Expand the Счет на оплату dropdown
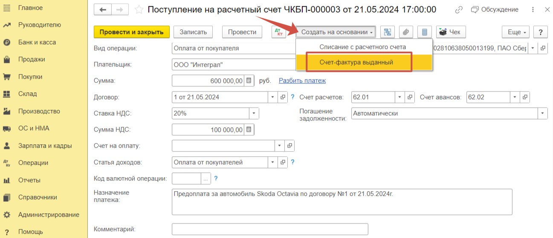This screenshot has width=553, height=238. coord(280,146)
